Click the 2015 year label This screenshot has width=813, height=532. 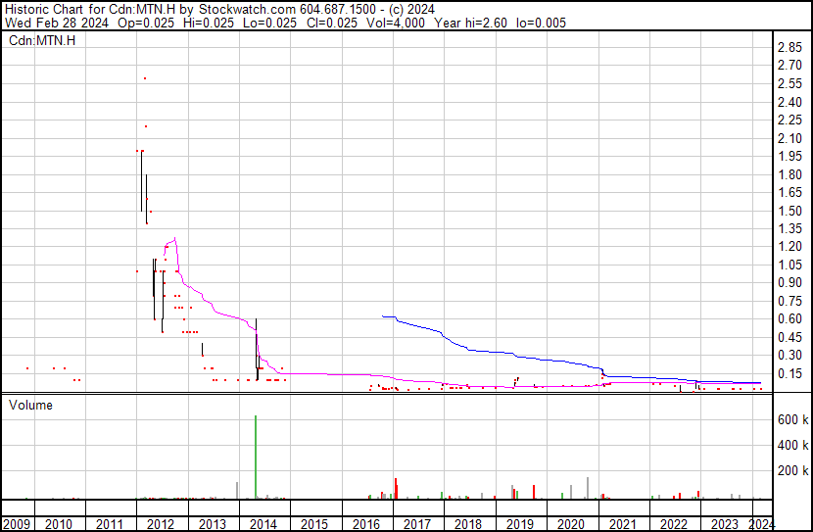(314, 524)
